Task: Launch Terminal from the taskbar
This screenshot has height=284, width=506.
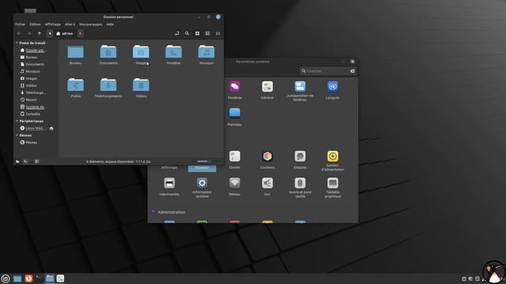Action: (39, 278)
